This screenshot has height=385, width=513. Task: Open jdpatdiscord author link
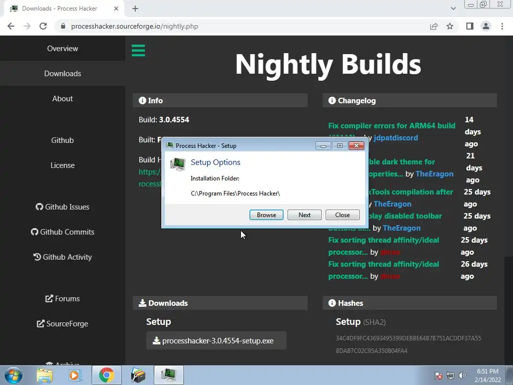396,138
